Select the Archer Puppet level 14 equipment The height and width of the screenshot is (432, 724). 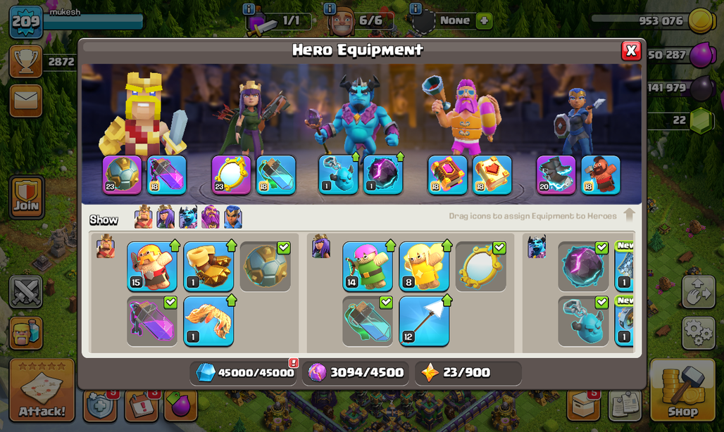(368, 267)
